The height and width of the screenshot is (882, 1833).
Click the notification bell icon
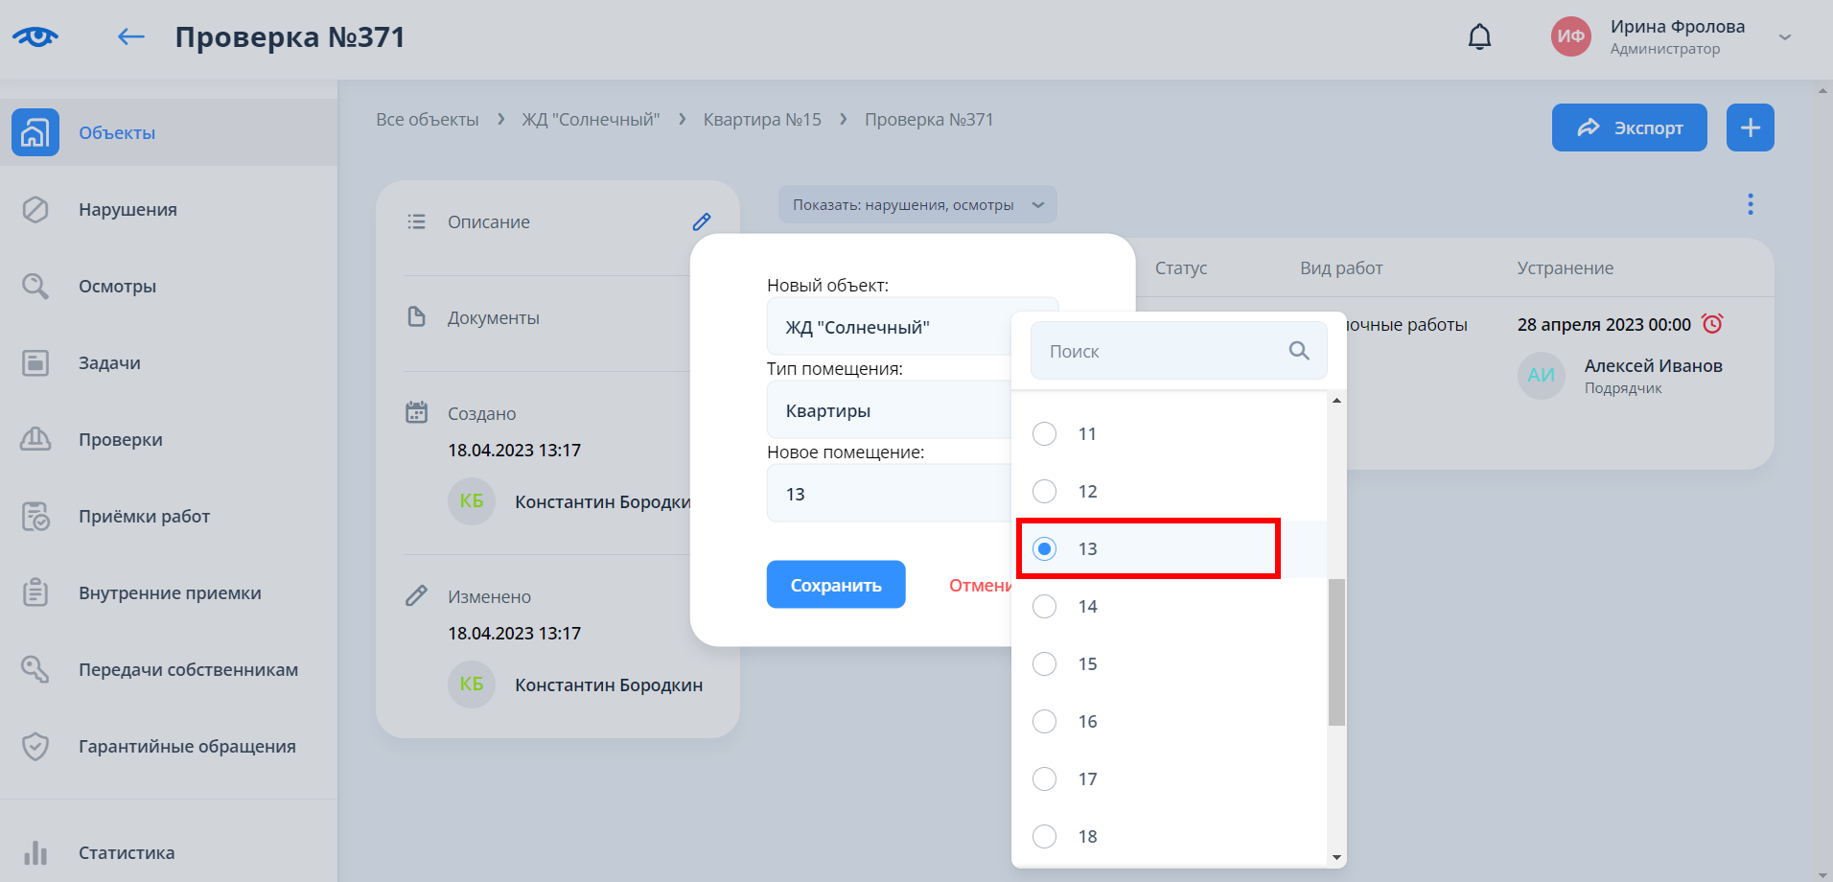tap(1479, 37)
